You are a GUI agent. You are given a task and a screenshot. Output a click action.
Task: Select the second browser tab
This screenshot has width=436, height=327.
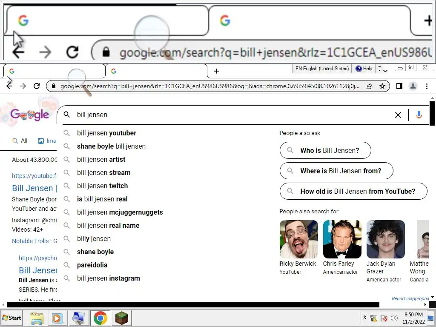[x=156, y=71]
